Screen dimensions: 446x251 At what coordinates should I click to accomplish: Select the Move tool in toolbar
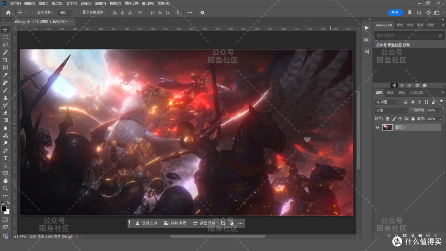coord(5,30)
